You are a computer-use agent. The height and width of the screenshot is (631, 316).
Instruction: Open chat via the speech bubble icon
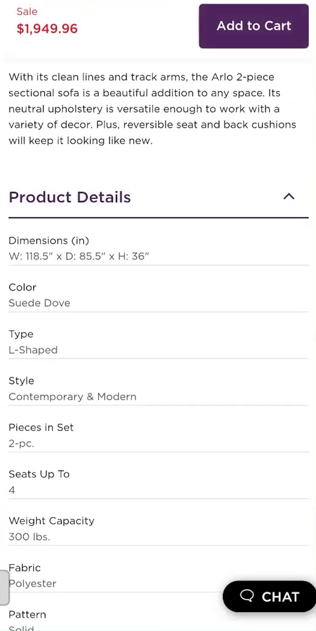click(247, 596)
